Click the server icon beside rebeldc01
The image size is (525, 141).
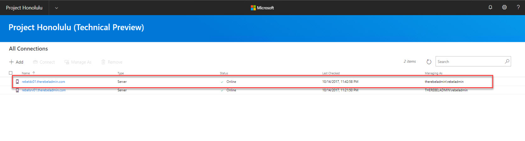pos(17,82)
